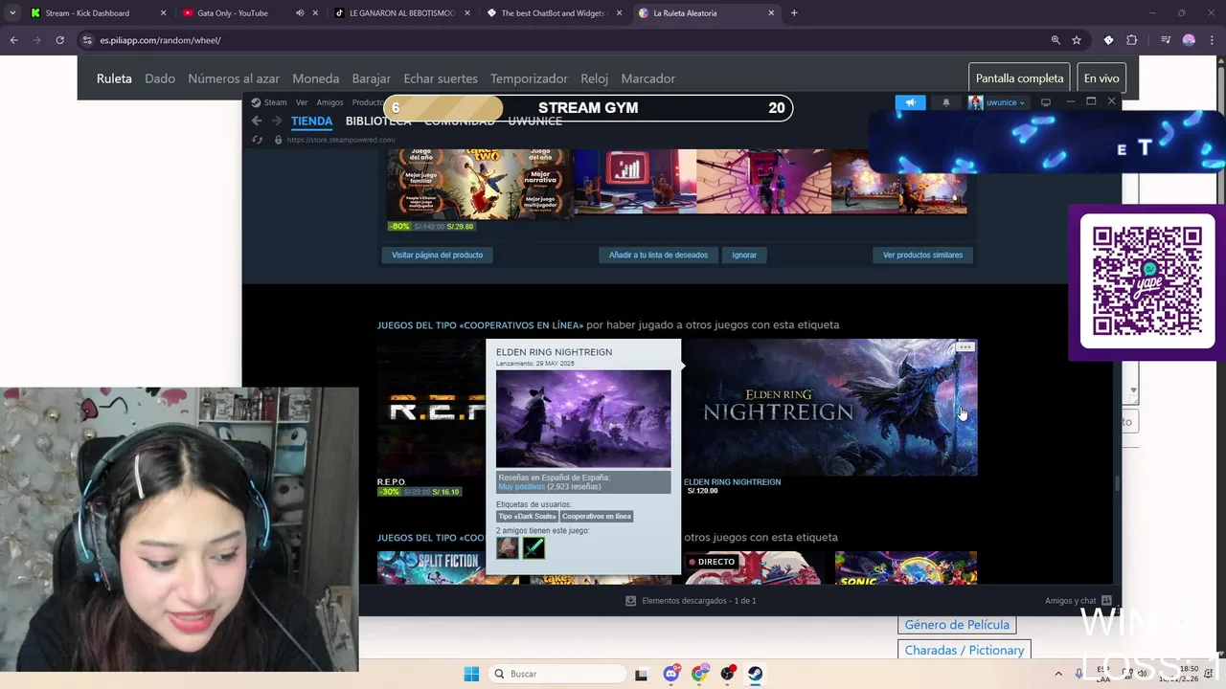Open Chrome extensions puzzle icon
Viewport: 1226px width, 689px height.
point(1131,40)
